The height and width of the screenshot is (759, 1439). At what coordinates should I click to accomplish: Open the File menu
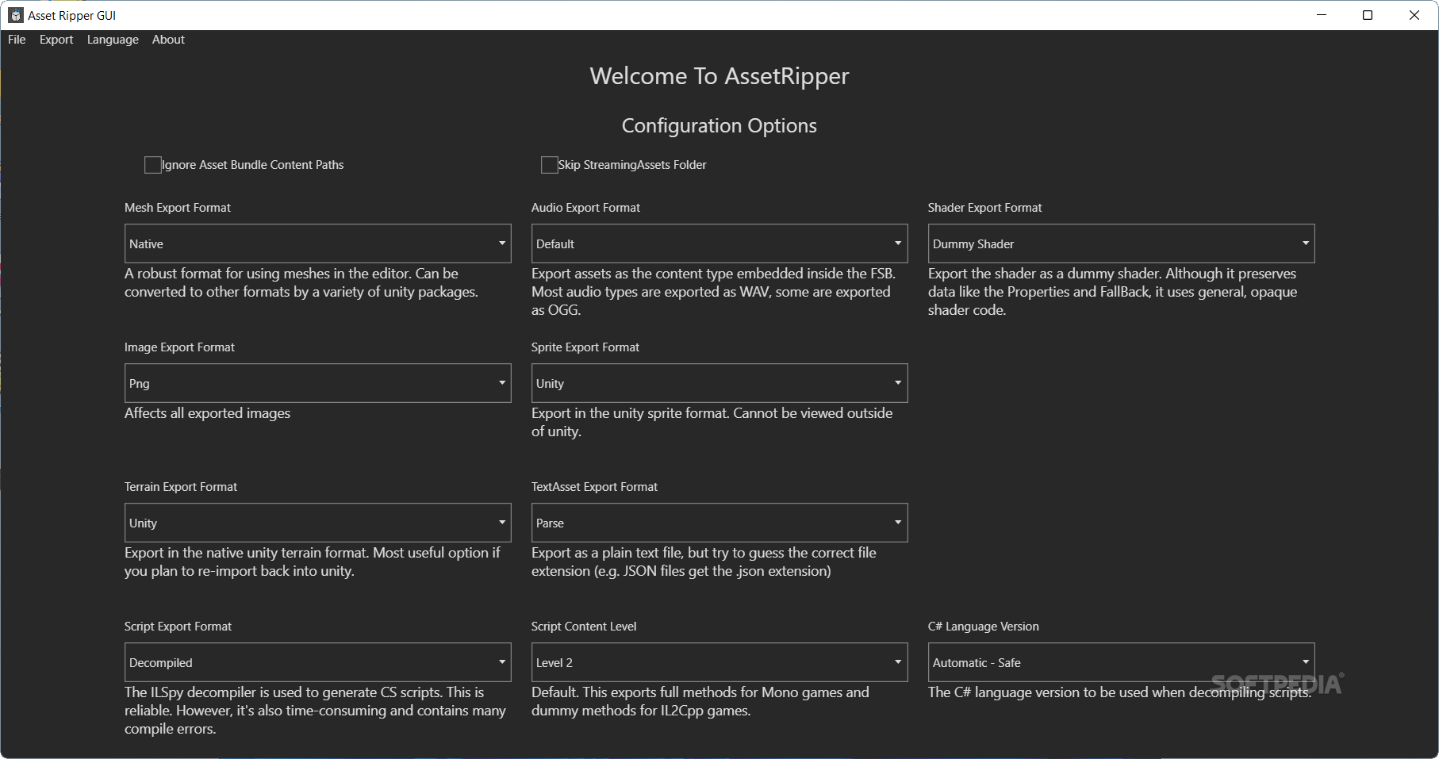point(17,40)
